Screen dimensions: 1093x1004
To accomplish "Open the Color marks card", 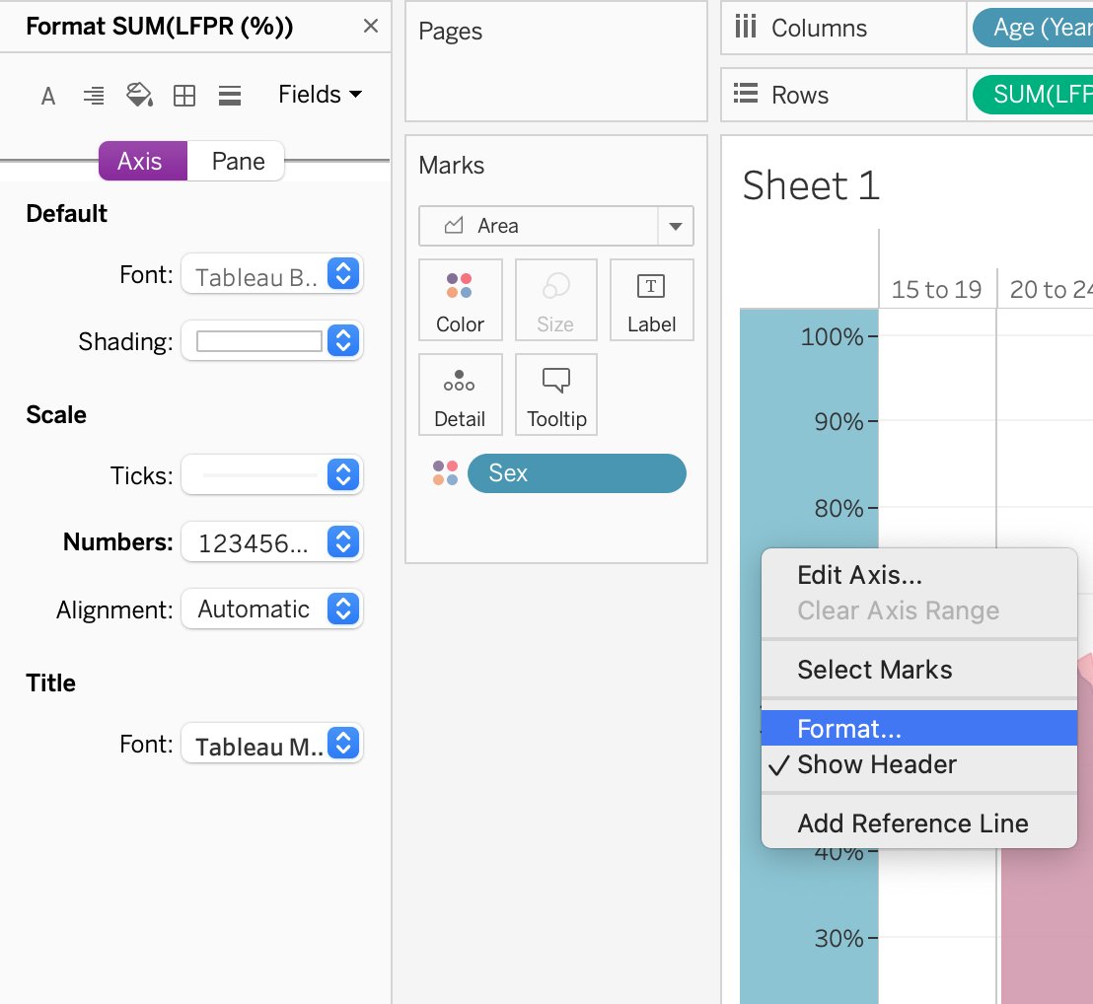I will (x=460, y=300).
